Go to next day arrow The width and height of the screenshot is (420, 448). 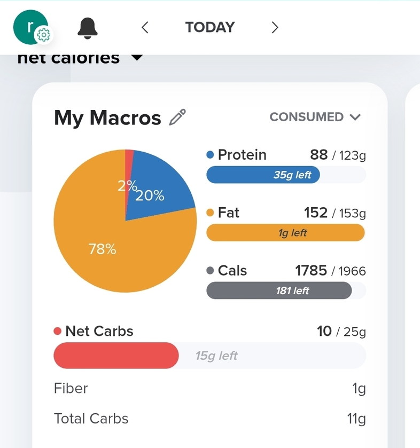tap(275, 27)
